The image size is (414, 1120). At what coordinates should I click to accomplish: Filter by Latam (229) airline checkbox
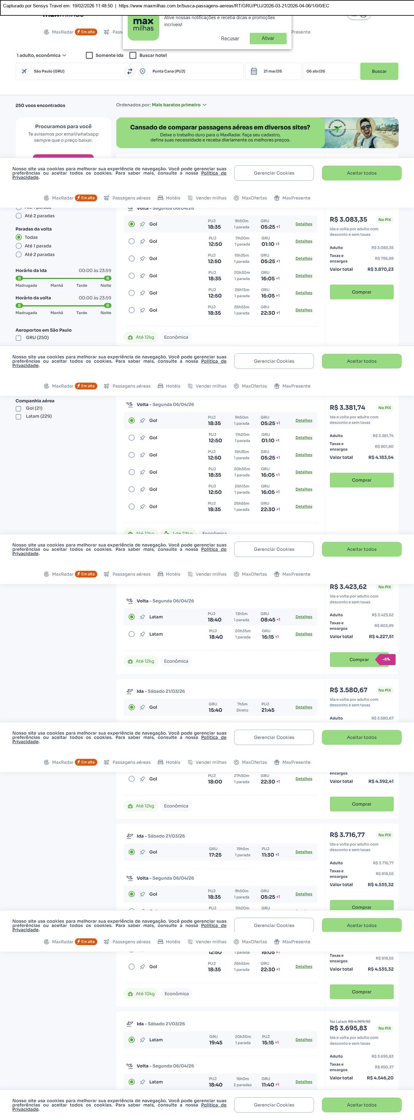(18, 416)
